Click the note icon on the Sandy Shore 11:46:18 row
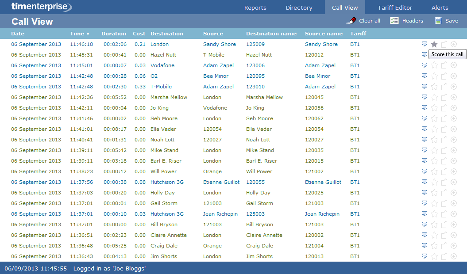467x274 pixels. click(x=444, y=44)
